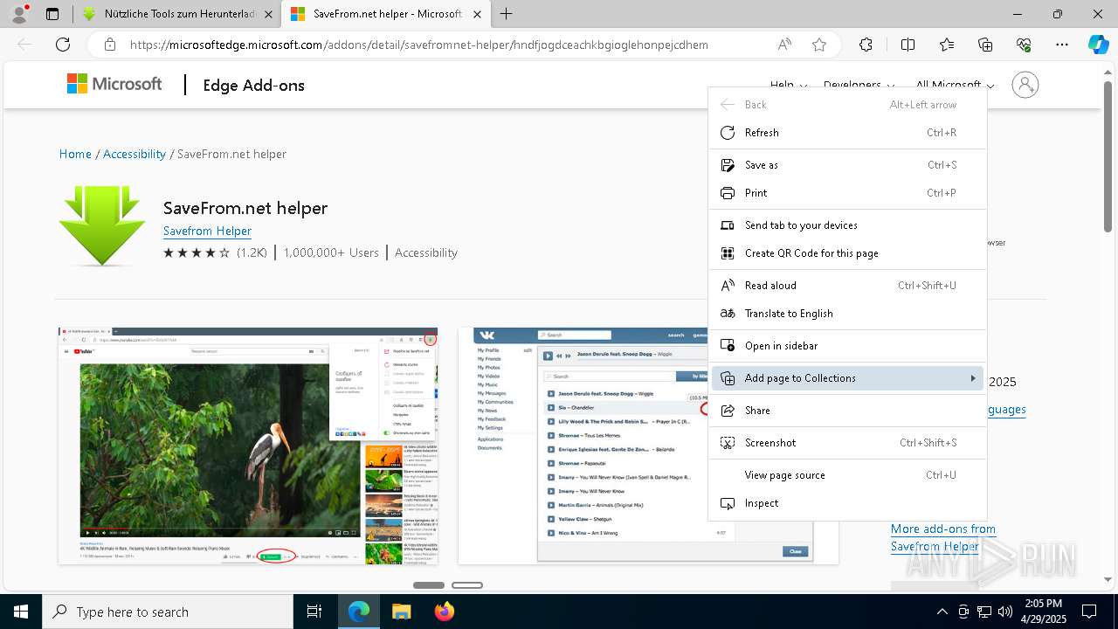Open Settings and more ellipsis menu

pyautogui.click(x=1062, y=45)
